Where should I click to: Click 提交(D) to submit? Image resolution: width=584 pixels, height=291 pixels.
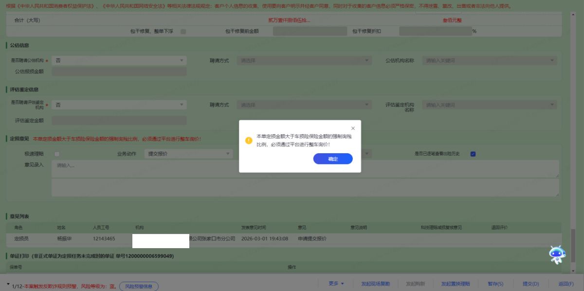(530, 284)
